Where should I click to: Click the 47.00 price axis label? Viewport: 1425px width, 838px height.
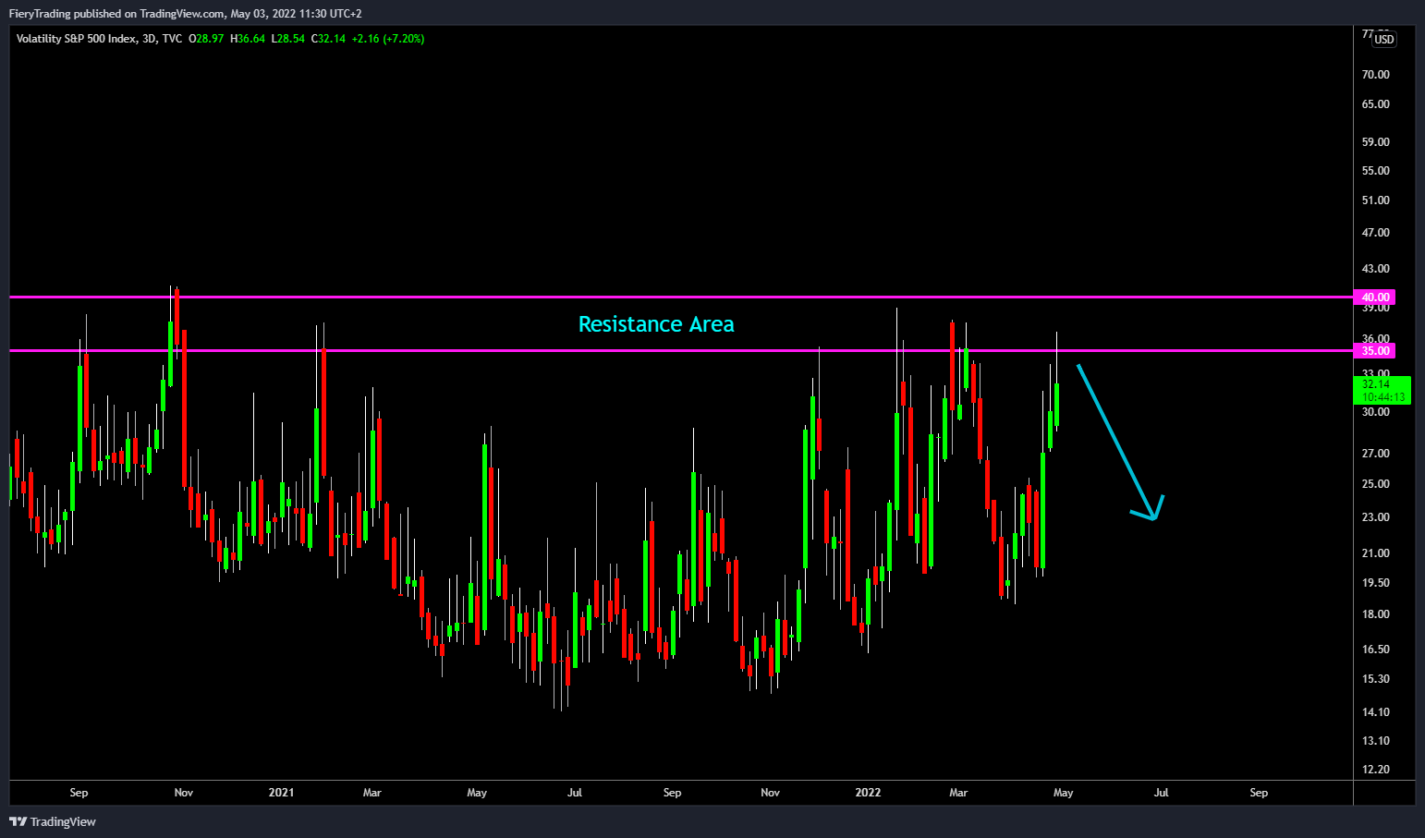pos(1376,233)
